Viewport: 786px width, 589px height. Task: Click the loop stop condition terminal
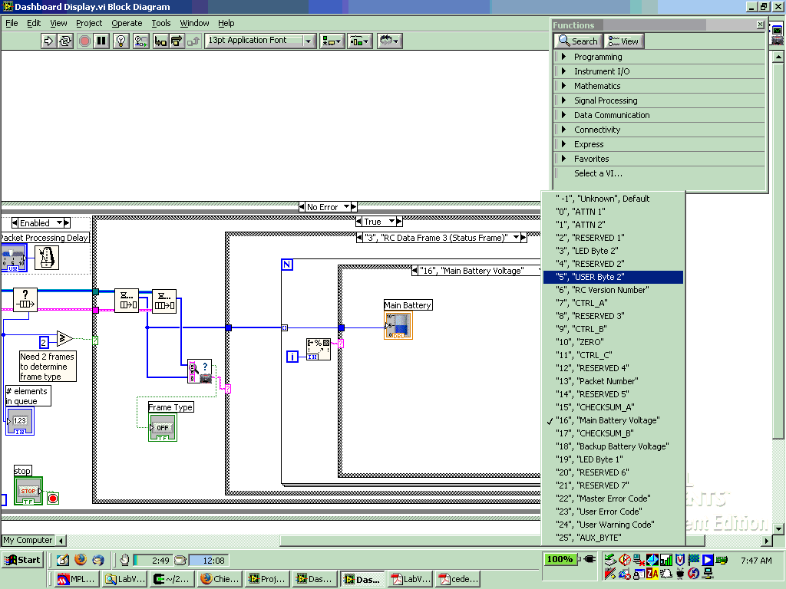click(53, 499)
